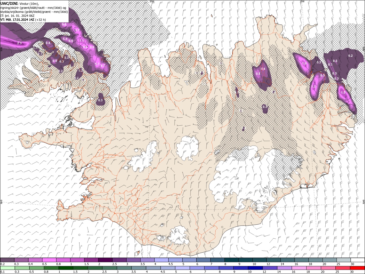Select bottom-row rain swatch between 3 and 3.5
This screenshot has width=365, height=274.
[124, 268]
